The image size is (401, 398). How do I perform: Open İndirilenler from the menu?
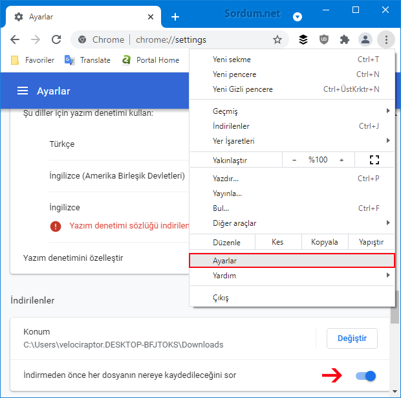pos(292,126)
